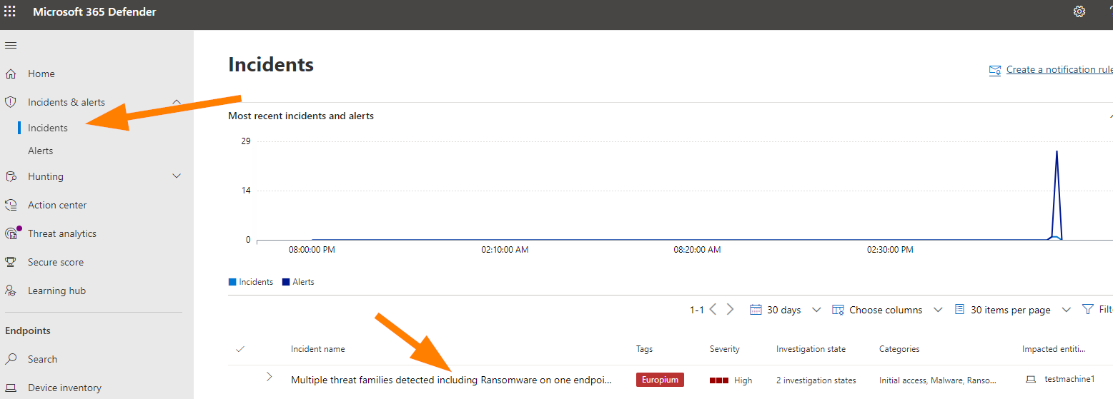Open Home in the navigation

click(41, 74)
